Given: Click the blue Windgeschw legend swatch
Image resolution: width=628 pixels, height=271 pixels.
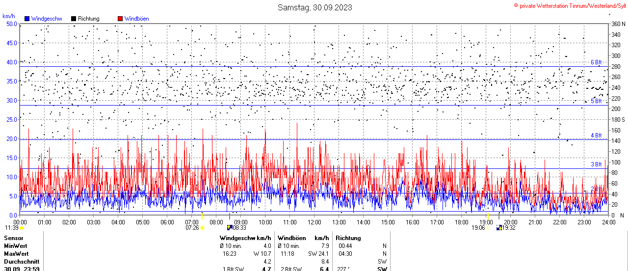Looking at the screenshot, I should pos(27,19).
